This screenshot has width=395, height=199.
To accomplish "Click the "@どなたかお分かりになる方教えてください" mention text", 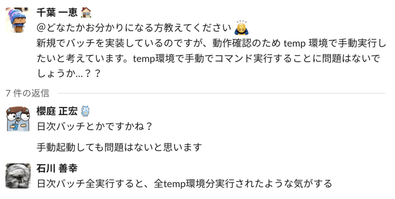I will tap(134, 28).
